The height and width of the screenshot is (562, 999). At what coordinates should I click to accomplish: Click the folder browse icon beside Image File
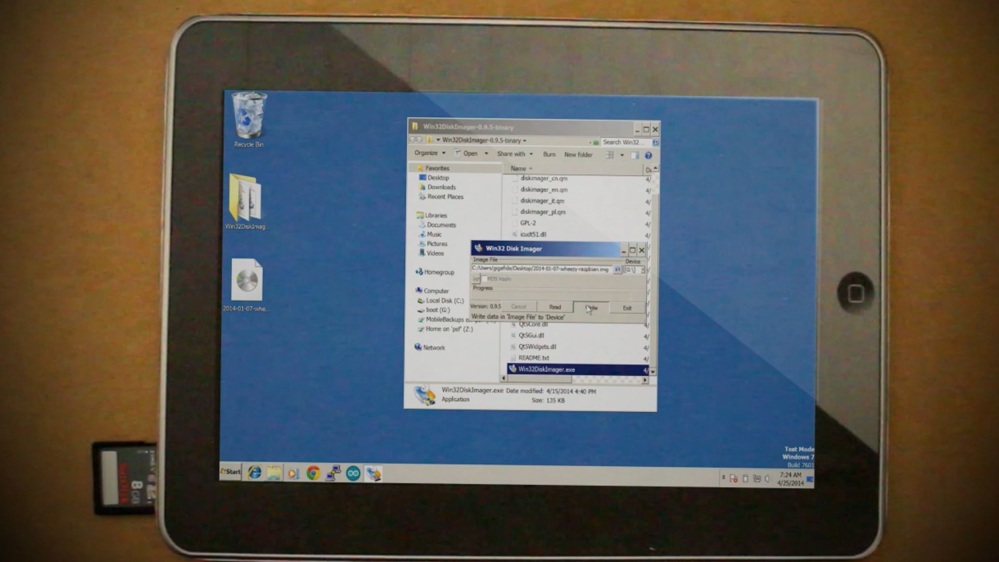click(617, 270)
